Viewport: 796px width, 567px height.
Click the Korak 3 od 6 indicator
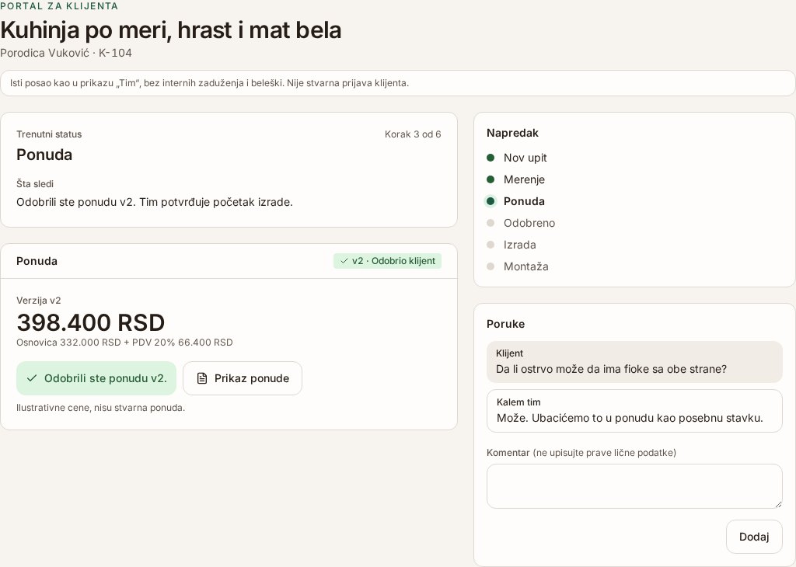(x=413, y=134)
